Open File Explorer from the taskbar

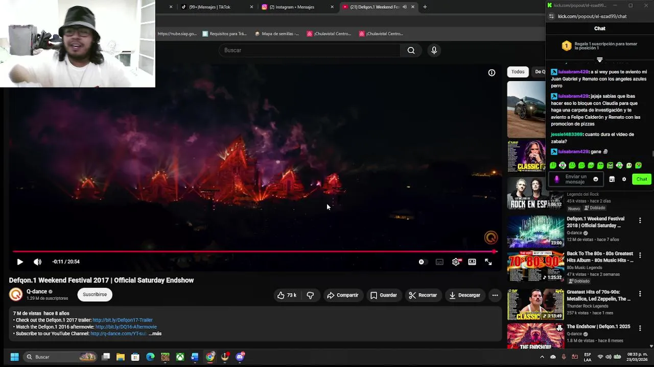(x=121, y=357)
